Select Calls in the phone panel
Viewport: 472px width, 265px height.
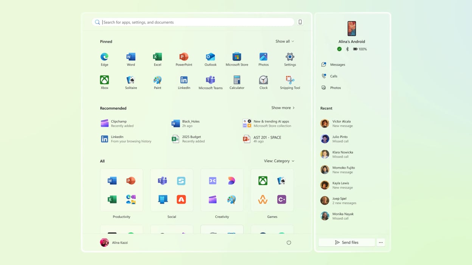point(333,76)
